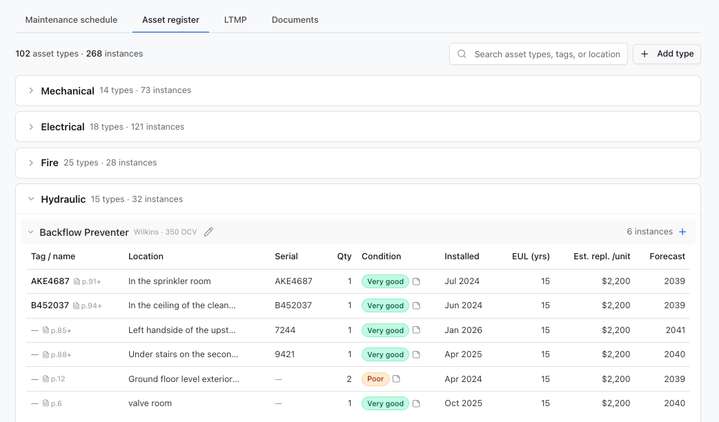Expand the Mechanical category

pyautogui.click(x=31, y=91)
